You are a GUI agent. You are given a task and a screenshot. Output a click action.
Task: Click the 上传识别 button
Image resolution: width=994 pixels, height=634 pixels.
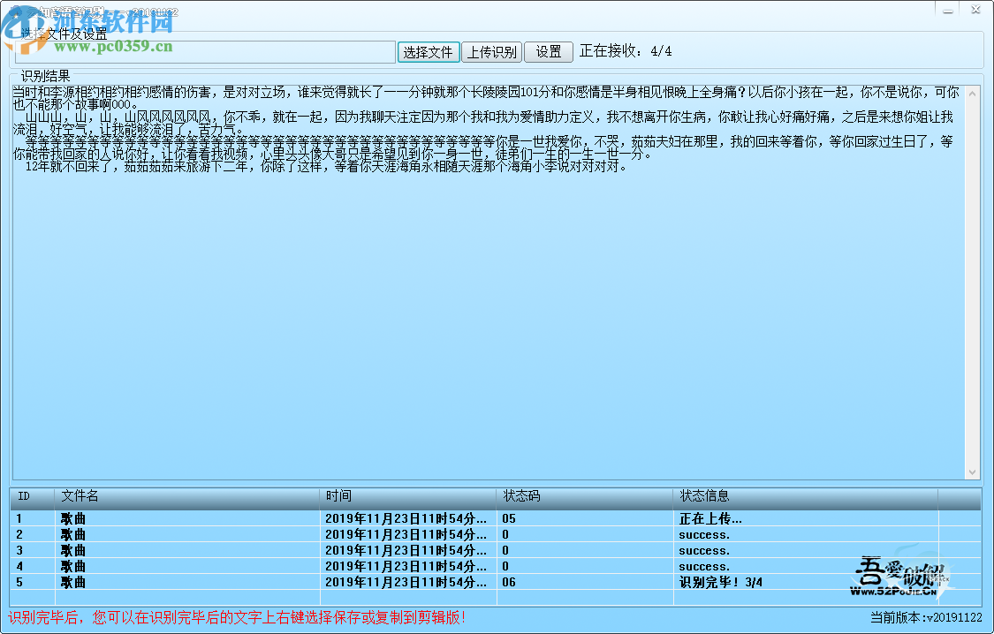(x=492, y=51)
